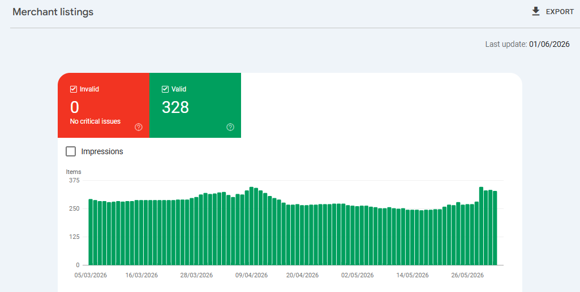
Task: Click the 375 y-axis value label
Action: pyautogui.click(x=74, y=181)
